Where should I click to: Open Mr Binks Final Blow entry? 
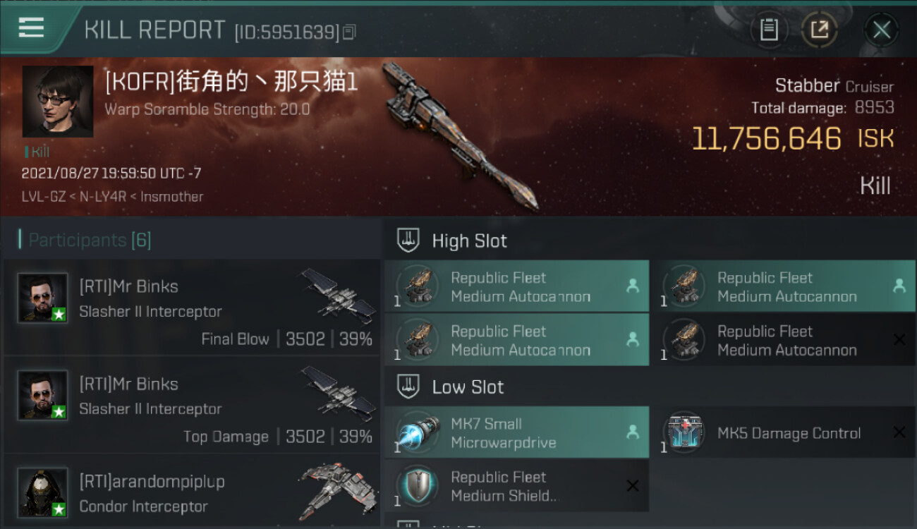pyautogui.click(x=192, y=308)
